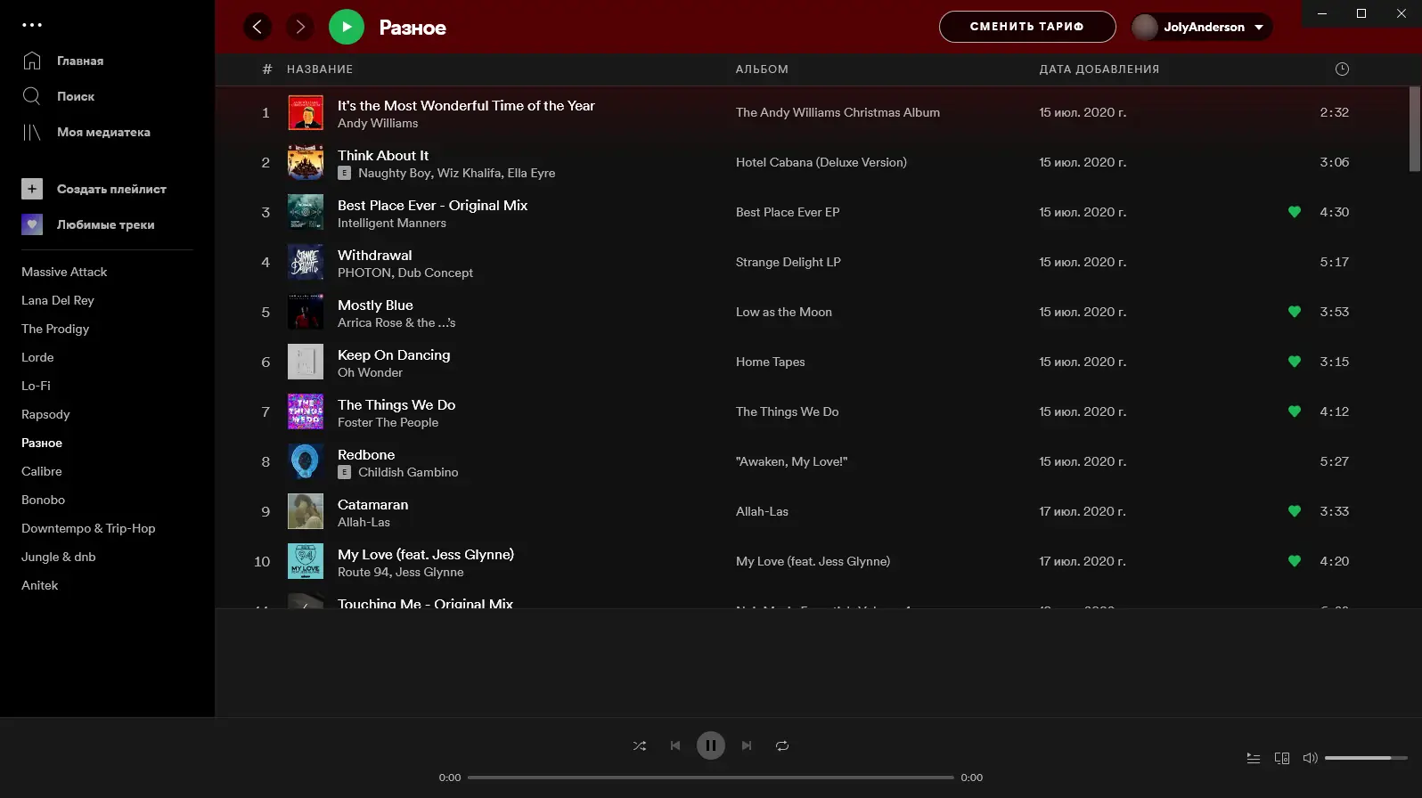Mute with the speaker icon
The width and height of the screenshot is (1422, 798).
tap(1310, 758)
